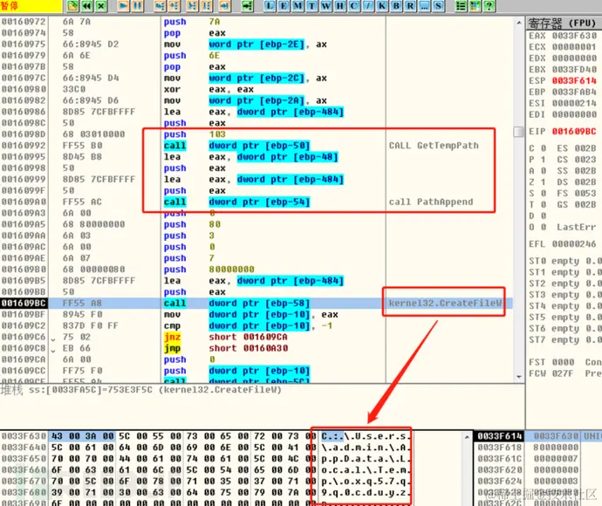
Task: Click the Step into toolbar icon
Action: 161,6
